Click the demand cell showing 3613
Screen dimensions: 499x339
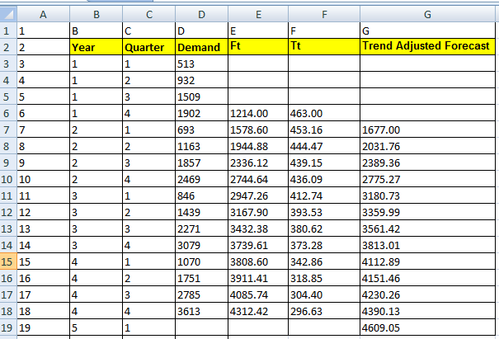click(x=201, y=311)
